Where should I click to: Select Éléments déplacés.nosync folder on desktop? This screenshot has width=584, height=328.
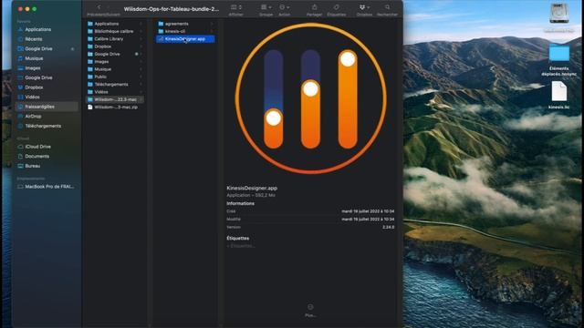(x=559, y=59)
